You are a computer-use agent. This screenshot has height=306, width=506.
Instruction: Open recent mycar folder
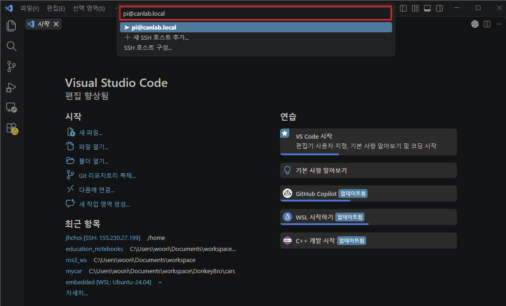pos(74,271)
